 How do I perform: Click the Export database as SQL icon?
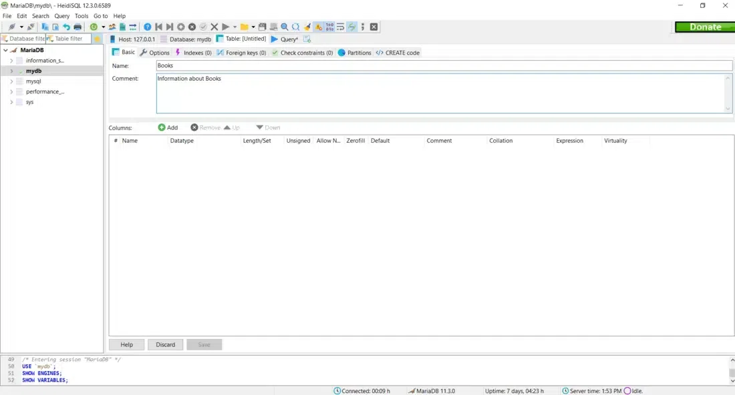pyautogui.click(x=122, y=27)
